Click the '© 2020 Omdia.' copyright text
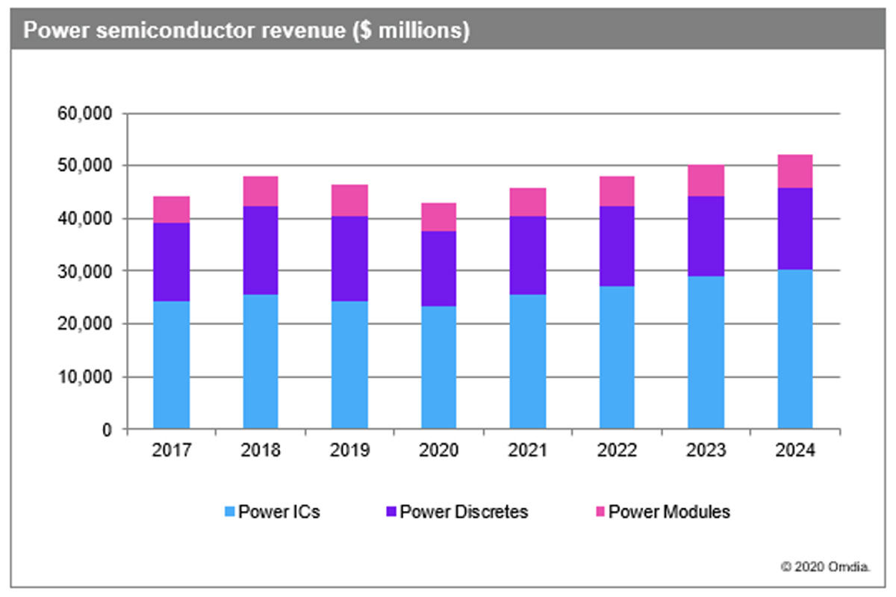This screenshot has height=597, width=896. [x=825, y=567]
